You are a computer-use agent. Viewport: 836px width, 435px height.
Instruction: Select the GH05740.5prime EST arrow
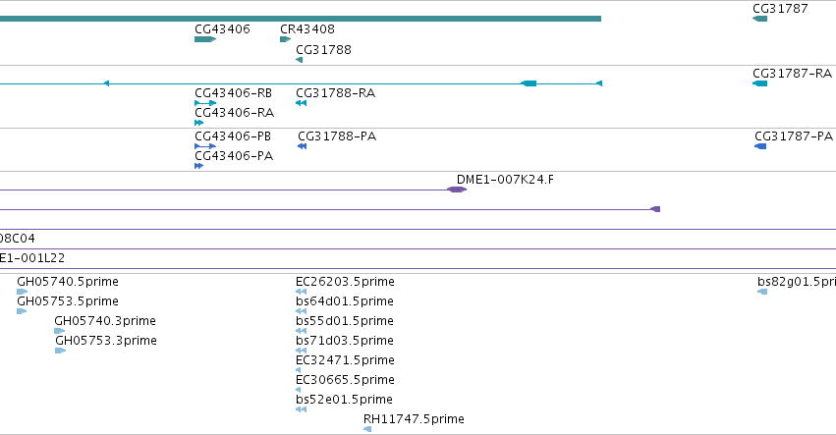point(22,292)
